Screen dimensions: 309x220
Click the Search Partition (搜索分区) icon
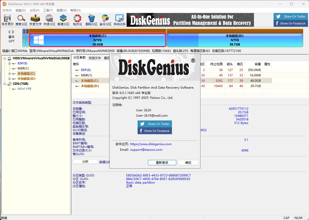(x=21, y=20)
